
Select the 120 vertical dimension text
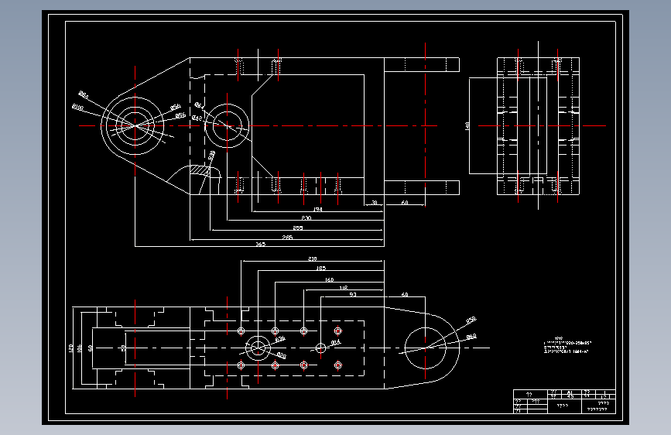[x=70, y=348]
